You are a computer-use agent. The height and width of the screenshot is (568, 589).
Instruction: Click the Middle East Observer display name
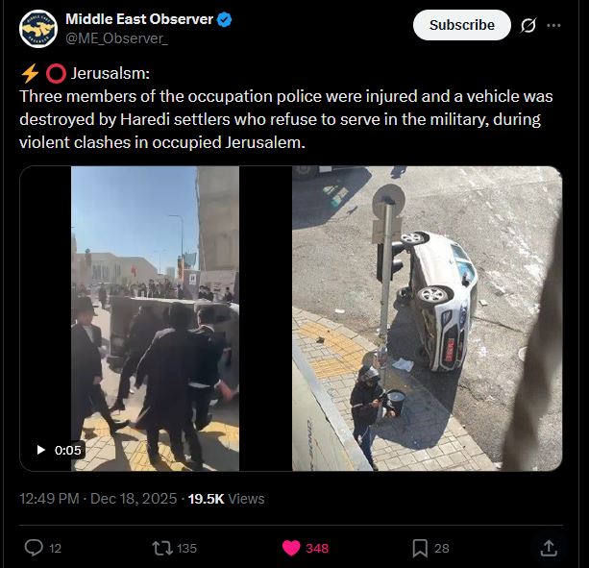tap(139, 19)
